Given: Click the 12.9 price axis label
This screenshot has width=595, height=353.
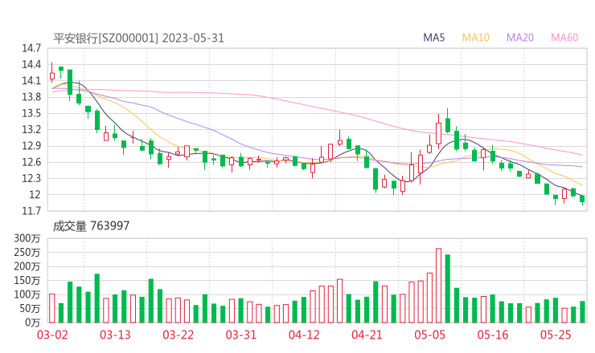Looking at the screenshot, I should [31, 146].
